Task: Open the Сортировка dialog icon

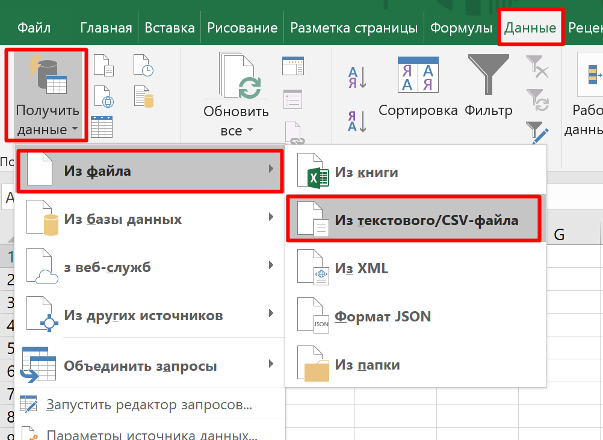Action: point(418,74)
